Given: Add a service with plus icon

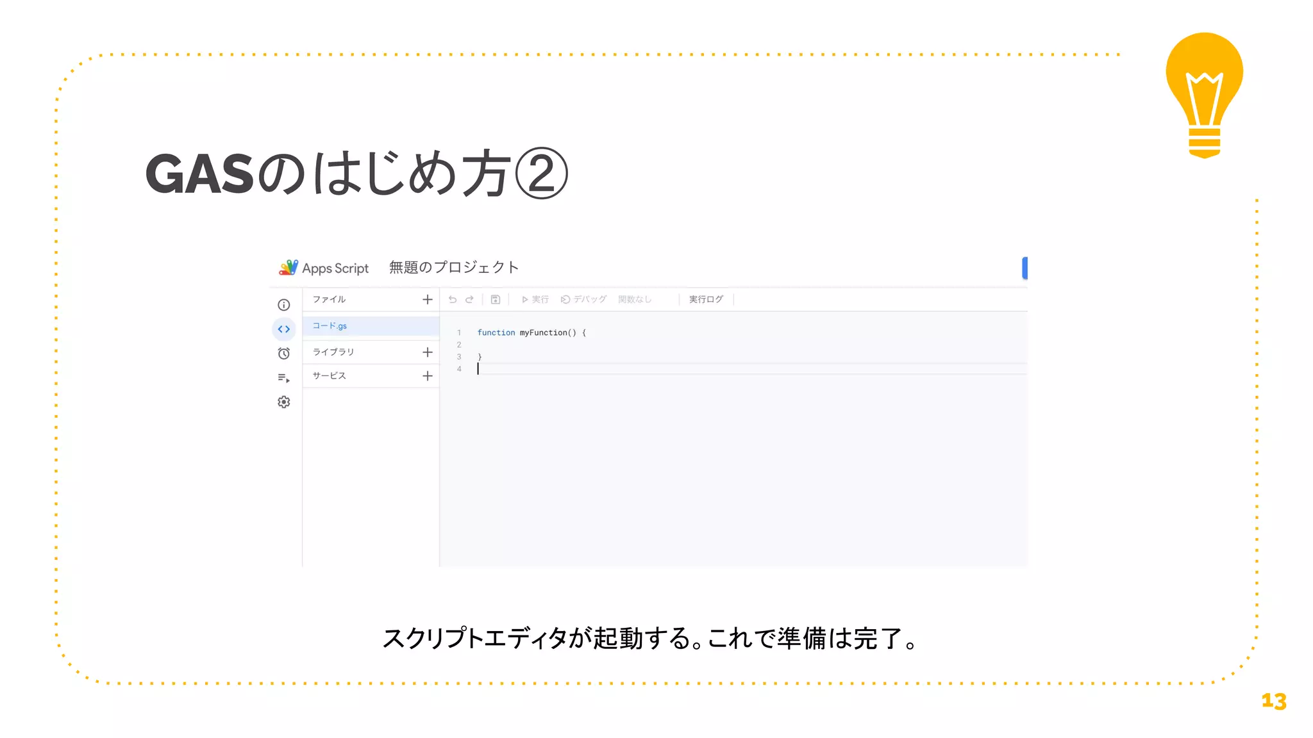Looking at the screenshot, I should [428, 376].
